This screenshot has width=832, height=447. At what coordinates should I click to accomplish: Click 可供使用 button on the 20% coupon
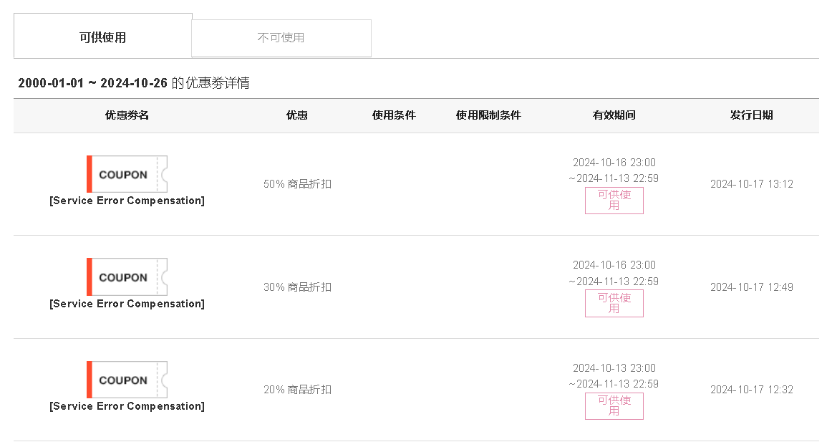614,405
